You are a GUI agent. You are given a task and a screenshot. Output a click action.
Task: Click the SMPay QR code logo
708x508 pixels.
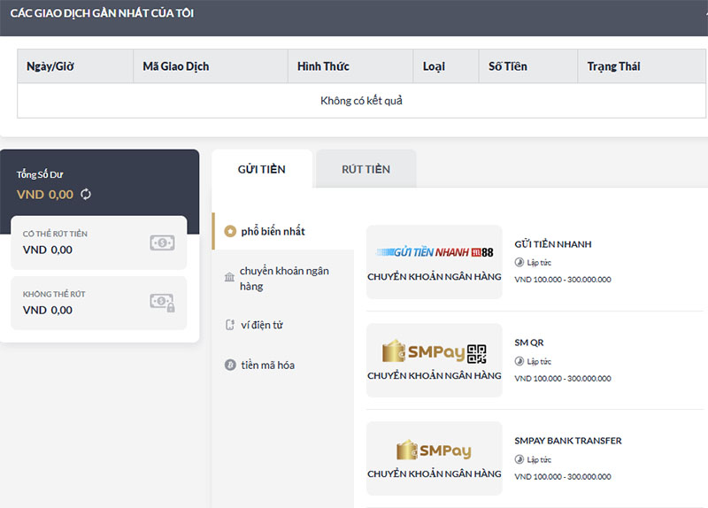coord(434,353)
